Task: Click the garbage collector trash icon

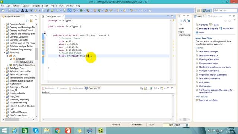Action: (x=187, y=125)
